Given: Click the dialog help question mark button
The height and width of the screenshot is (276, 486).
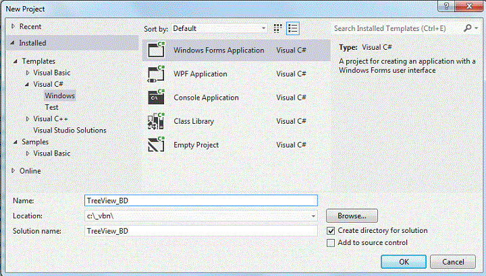Looking at the screenshot, I should (x=446, y=6).
